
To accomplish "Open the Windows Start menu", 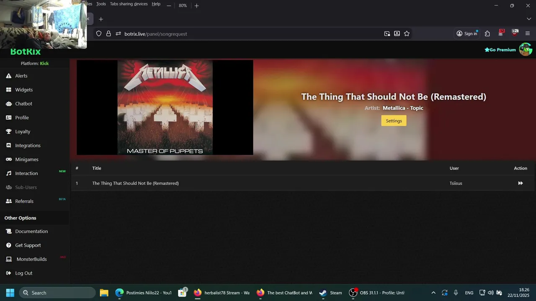I will (10, 293).
